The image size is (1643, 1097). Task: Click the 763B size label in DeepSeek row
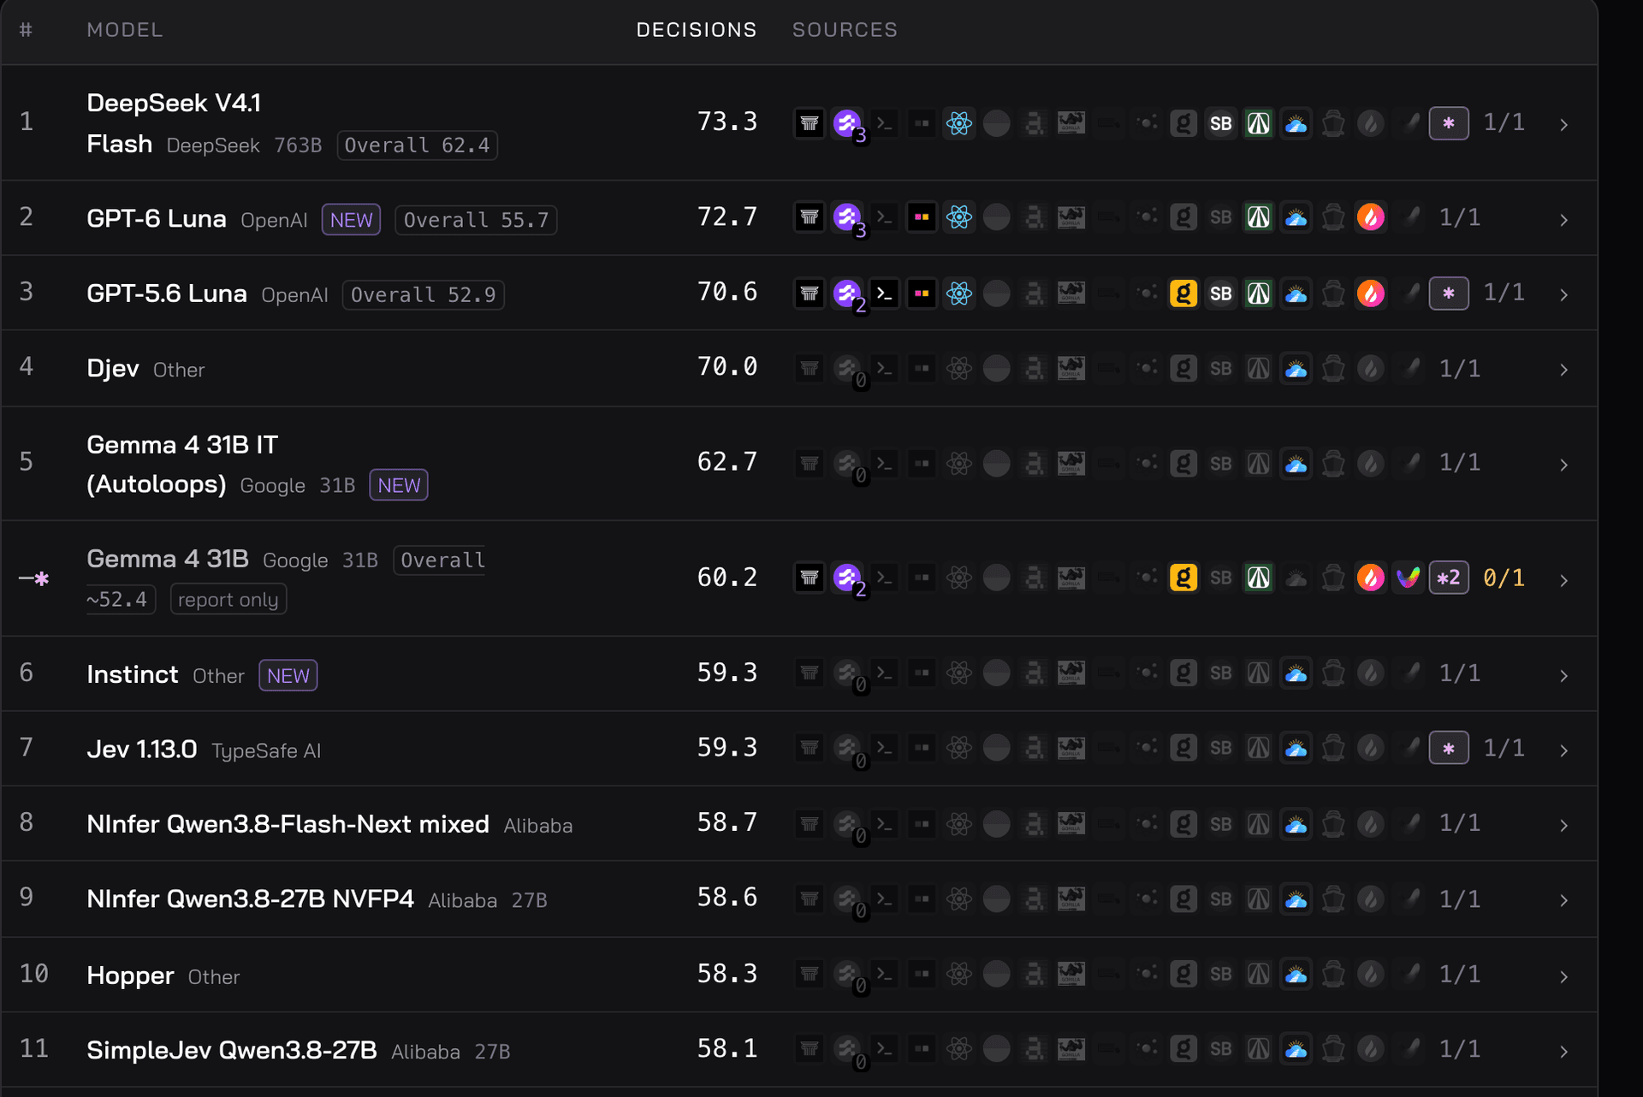pyautogui.click(x=298, y=145)
